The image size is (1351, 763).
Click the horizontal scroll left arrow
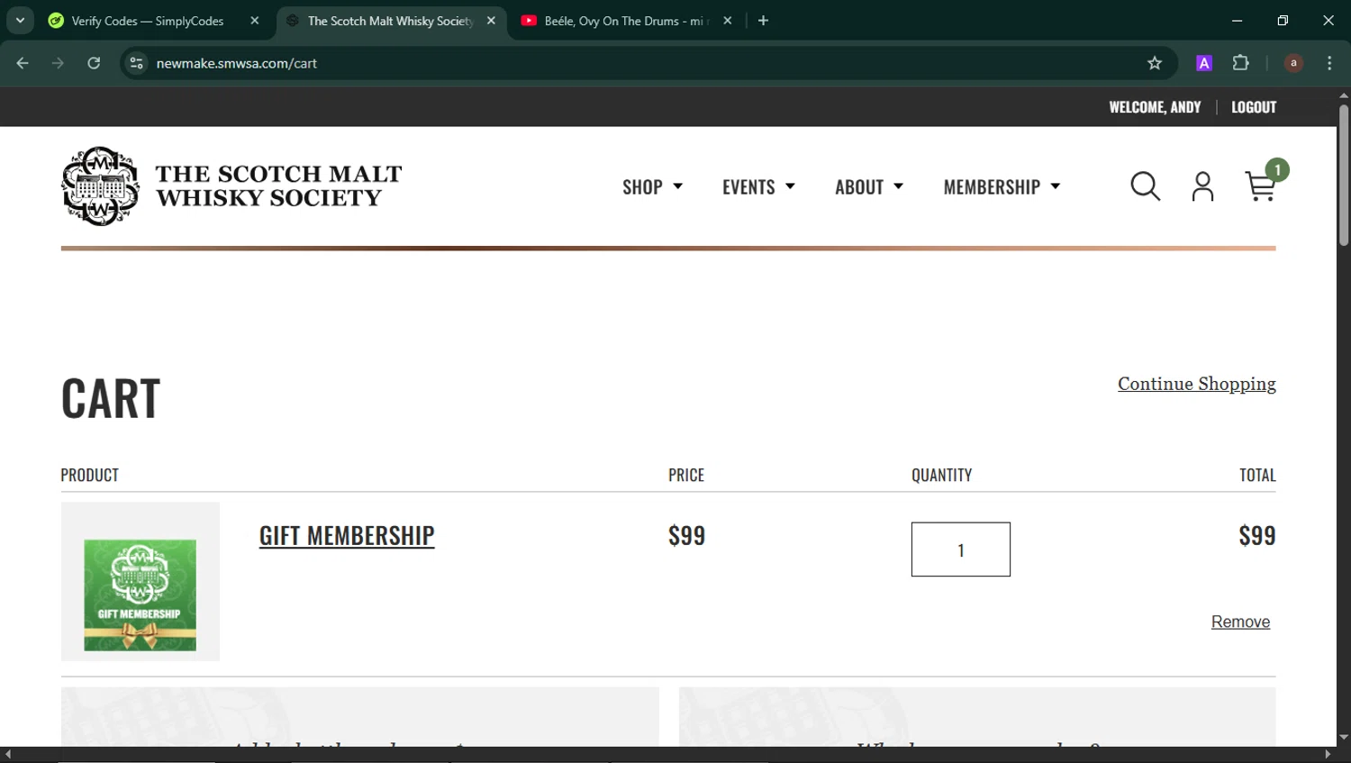(8, 755)
